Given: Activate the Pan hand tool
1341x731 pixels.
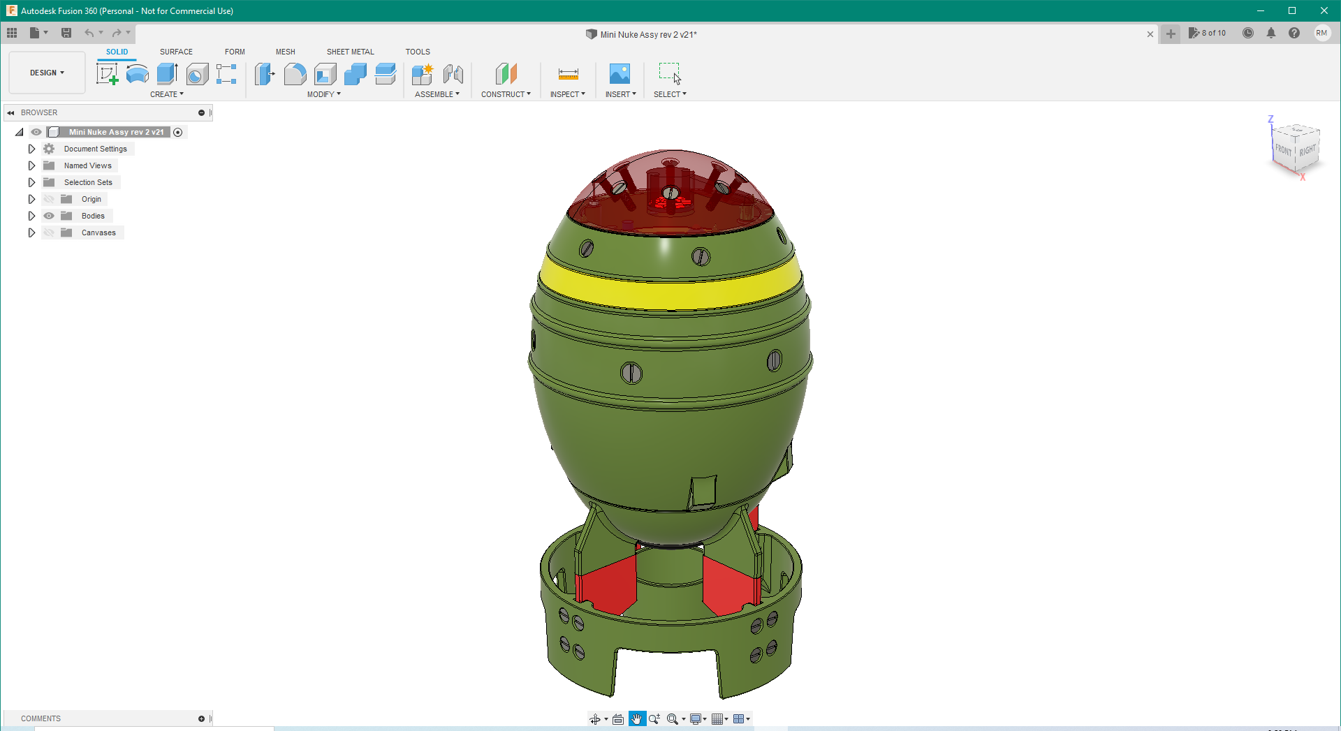Looking at the screenshot, I should click(637, 719).
